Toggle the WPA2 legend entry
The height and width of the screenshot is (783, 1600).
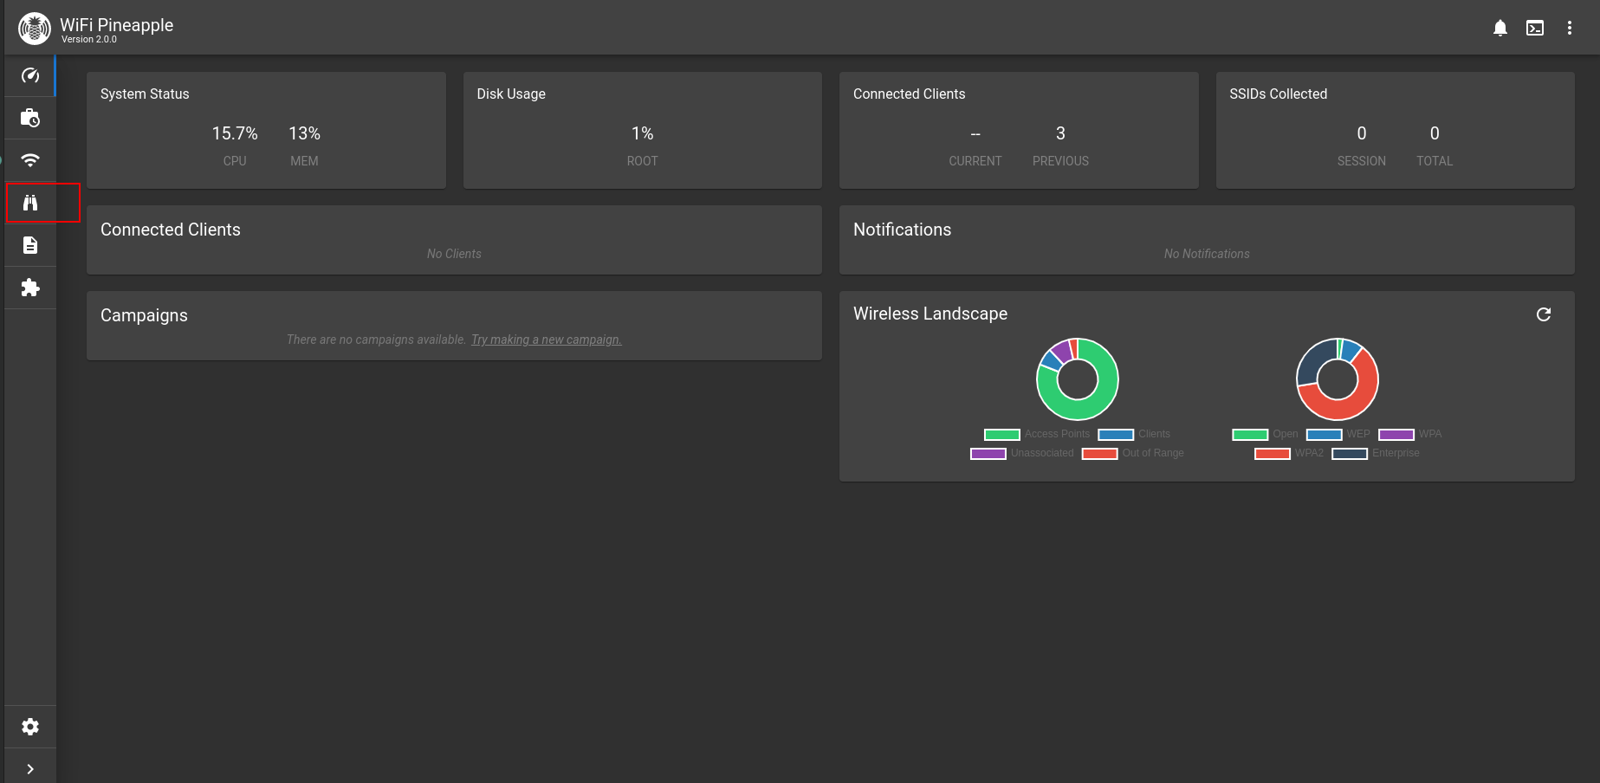coord(1289,453)
